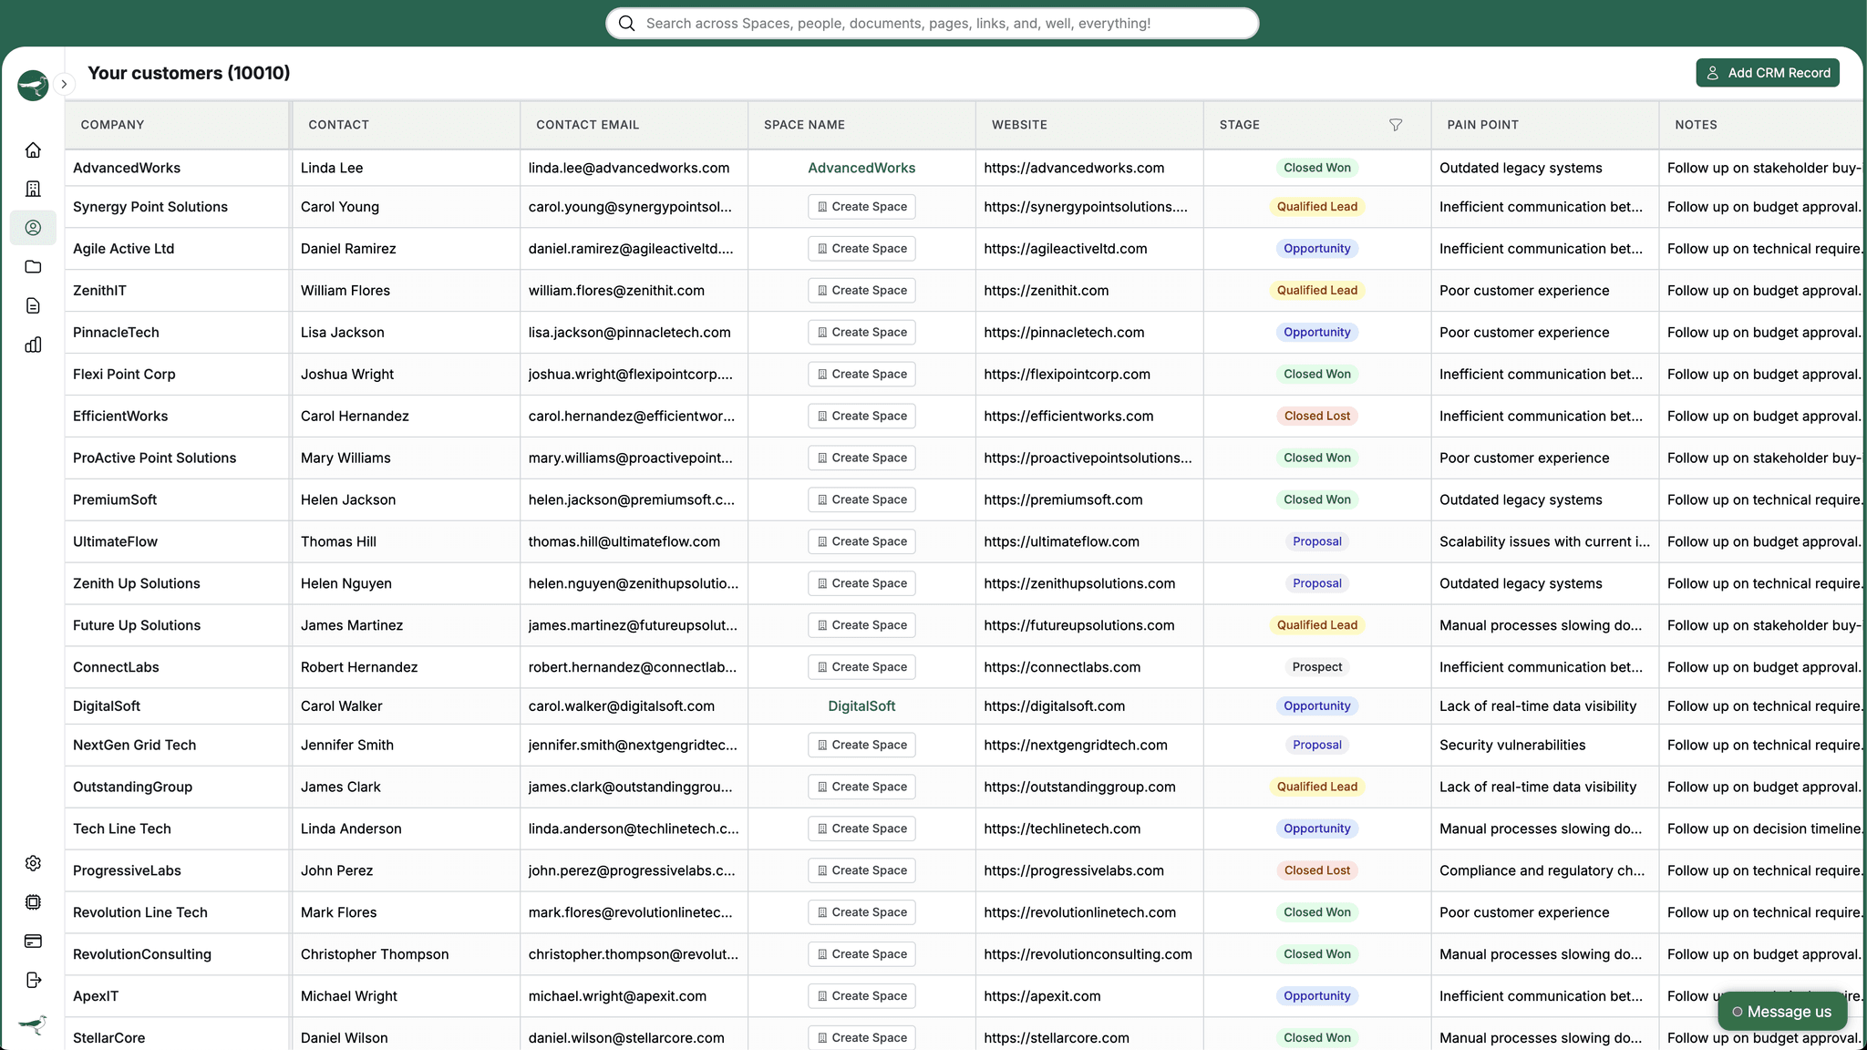Click the Company column header
Screen dimensions: 1867x1050
click(x=112, y=125)
